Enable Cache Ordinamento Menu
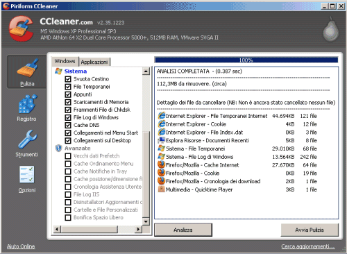Screen dimensions: 347x254 tap(68, 164)
